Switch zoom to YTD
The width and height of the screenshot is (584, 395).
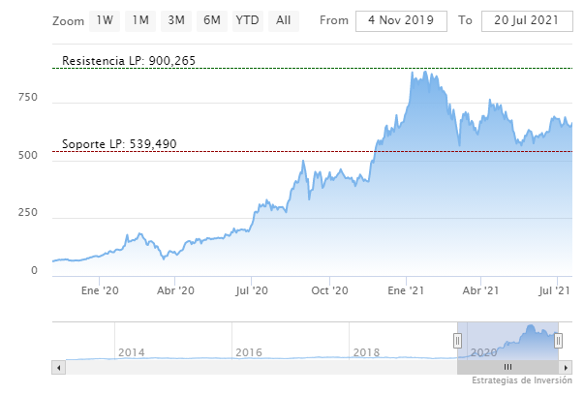click(247, 20)
